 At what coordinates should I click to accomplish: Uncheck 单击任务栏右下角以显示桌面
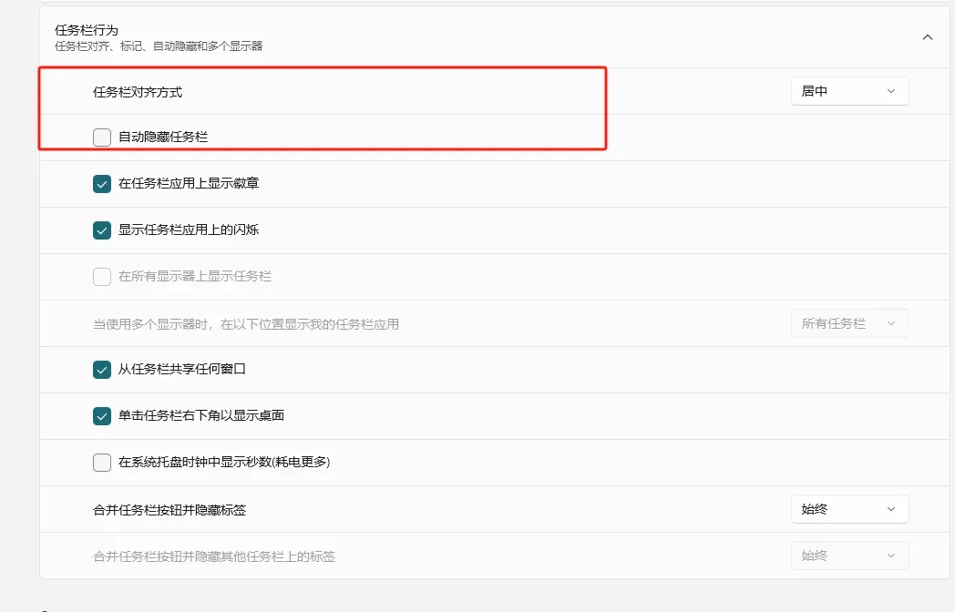[x=102, y=416]
